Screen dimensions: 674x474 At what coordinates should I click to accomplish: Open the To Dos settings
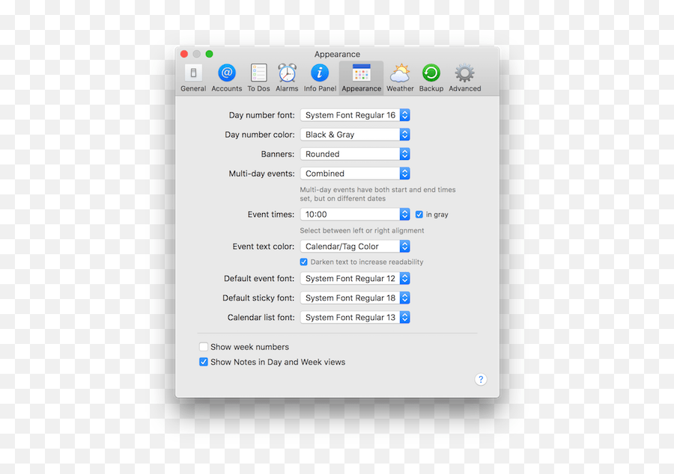258,77
